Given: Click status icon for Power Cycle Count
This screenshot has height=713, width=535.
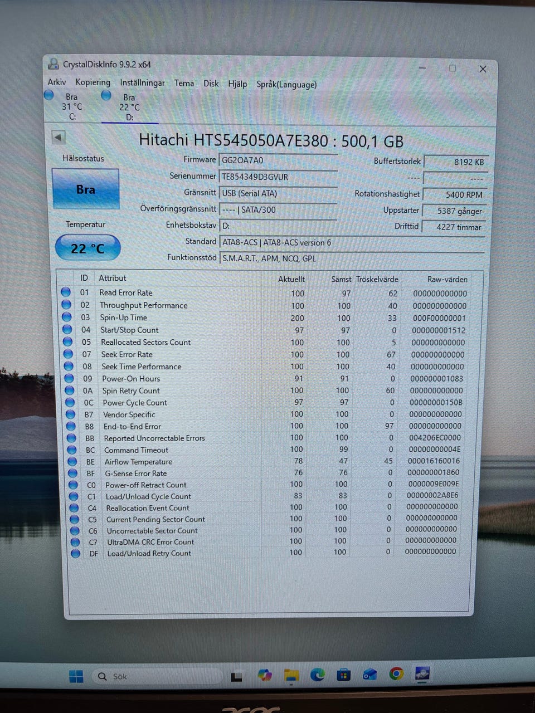Looking at the screenshot, I should point(70,402).
